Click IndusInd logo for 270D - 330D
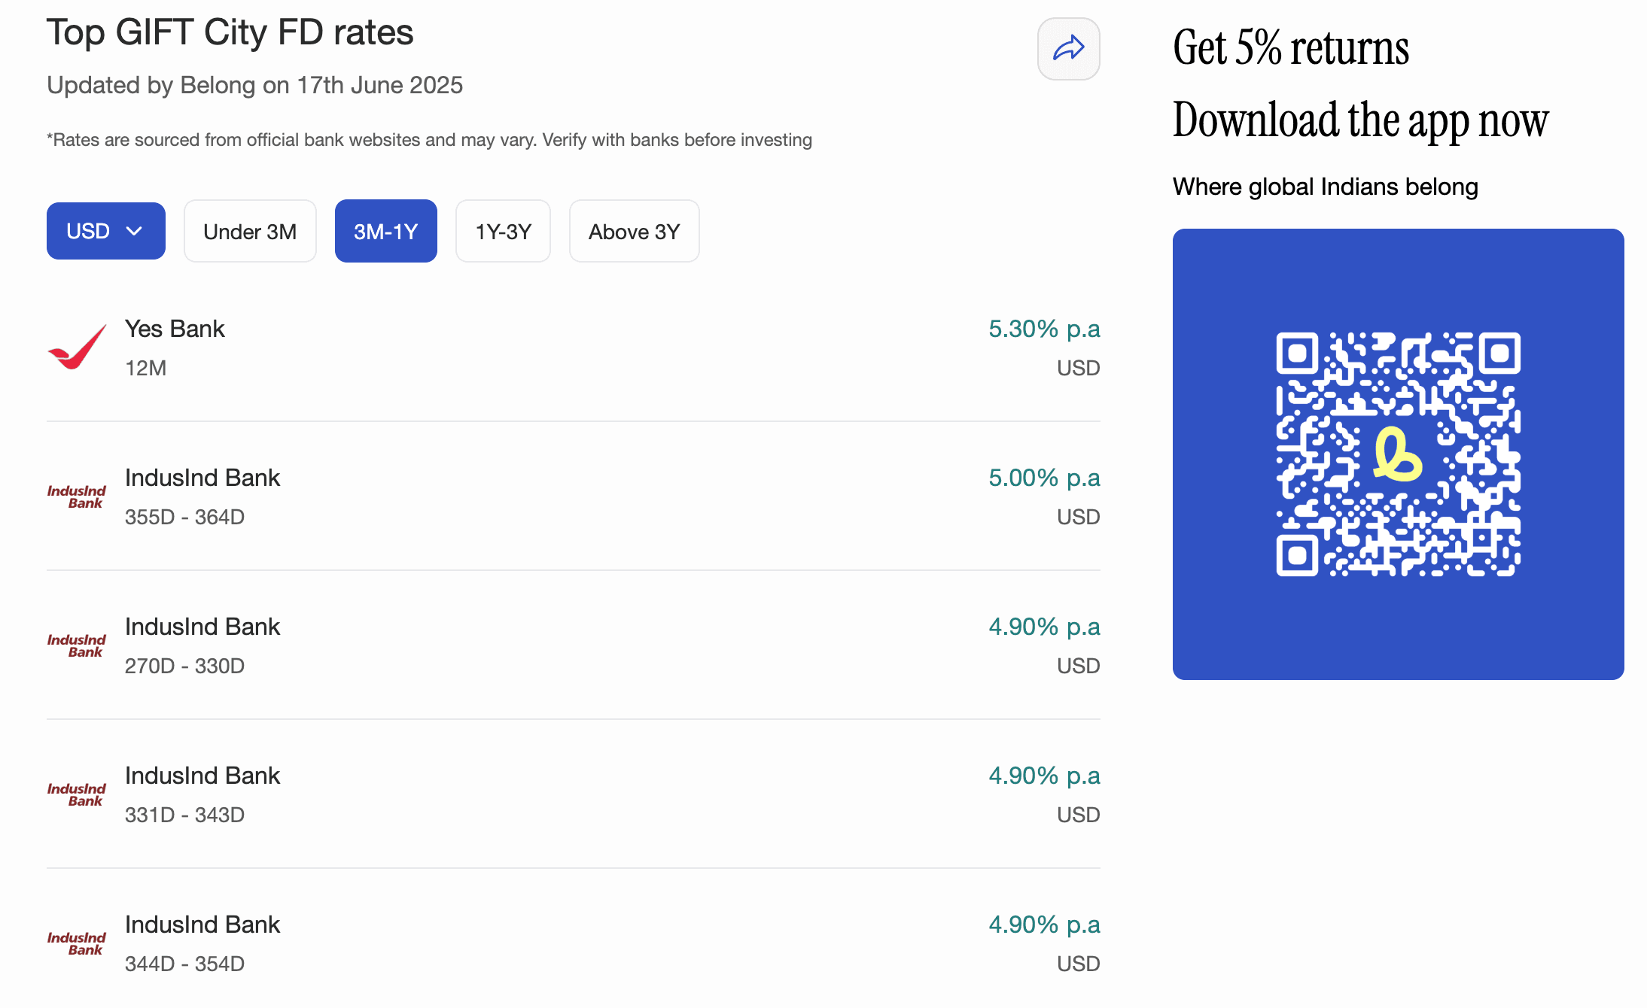Image resolution: width=1647 pixels, height=1008 pixels. pyautogui.click(x=77, y=645)
